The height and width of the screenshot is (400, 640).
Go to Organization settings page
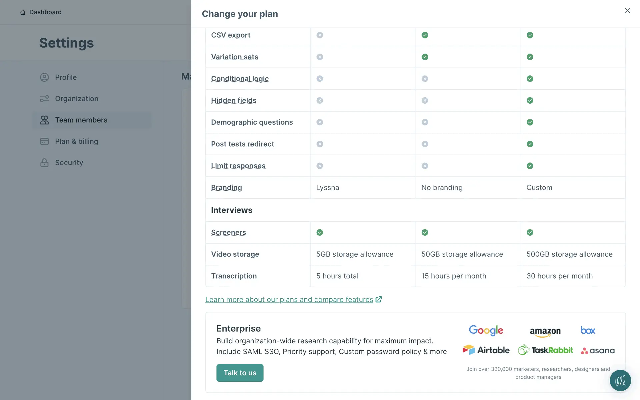coord(76,99)
